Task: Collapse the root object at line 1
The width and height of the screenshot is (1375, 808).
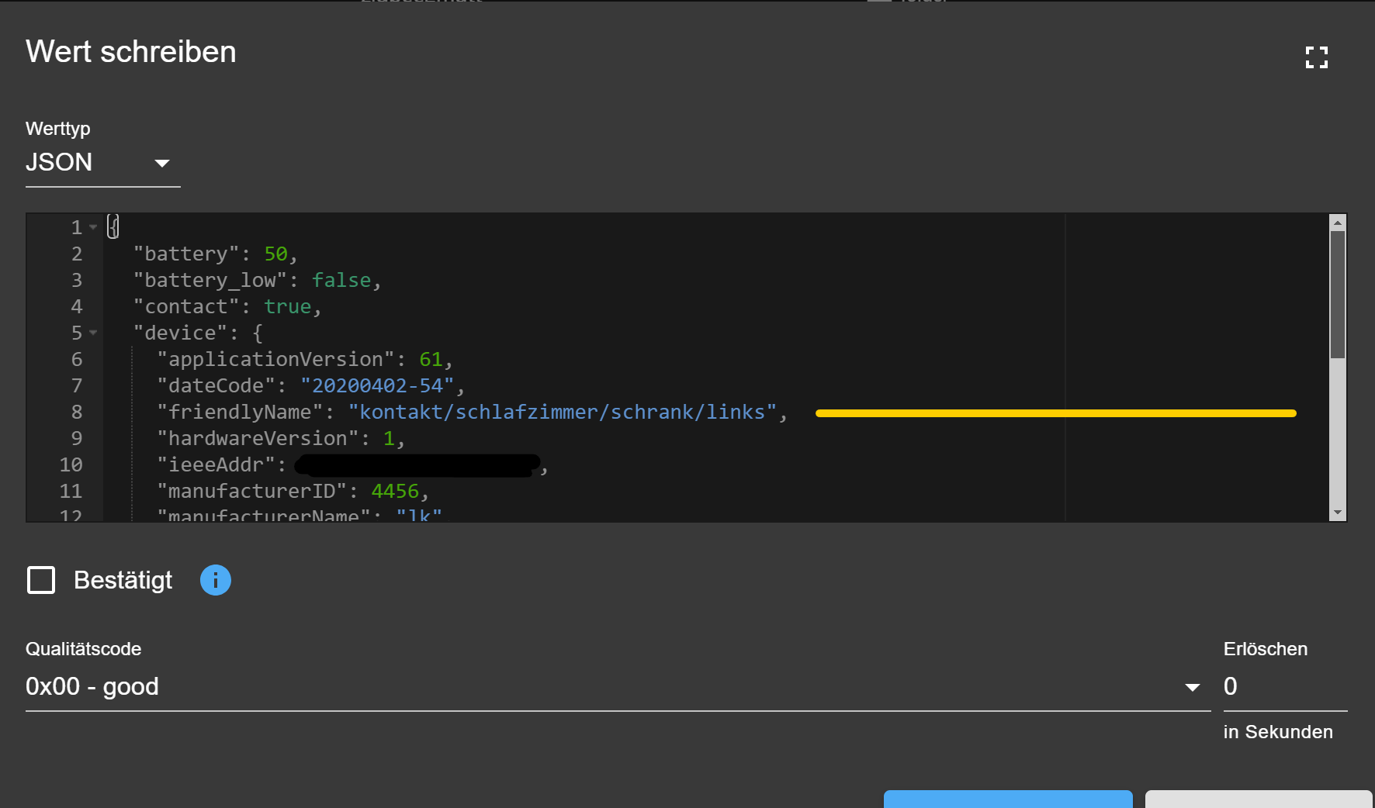Action: (x=93, y=227)
